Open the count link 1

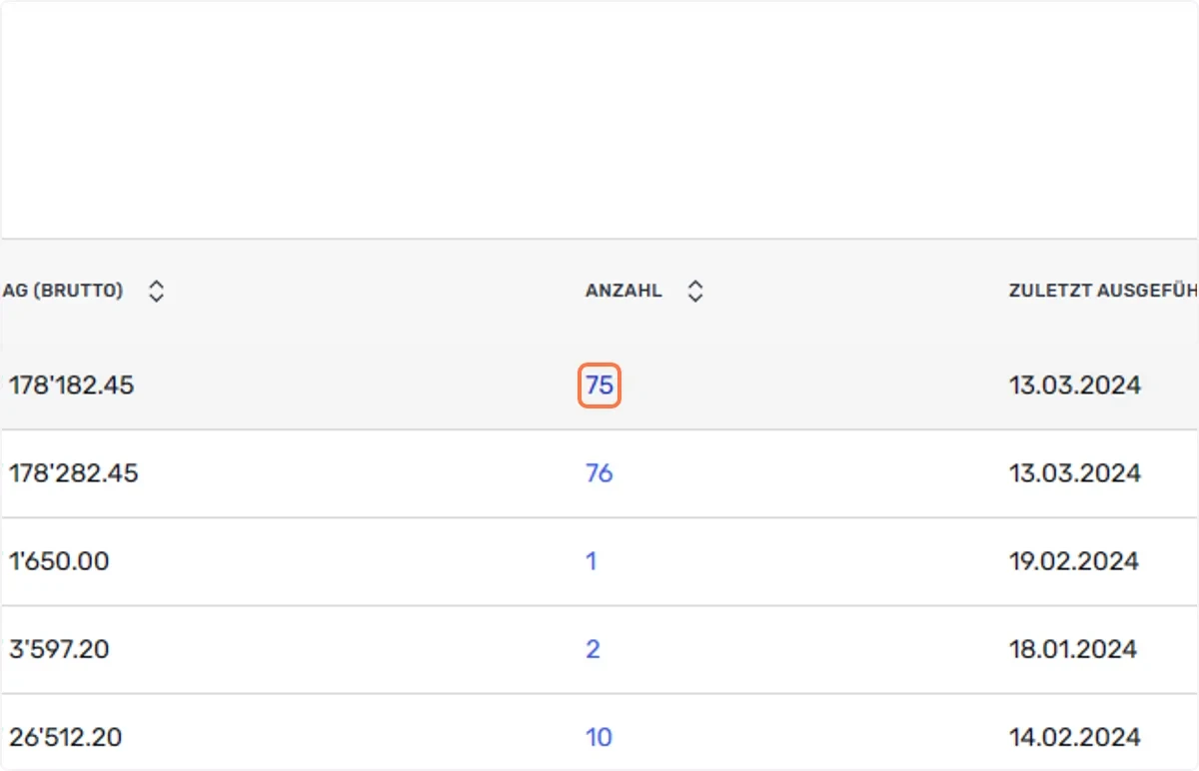(x=592, y=561)
